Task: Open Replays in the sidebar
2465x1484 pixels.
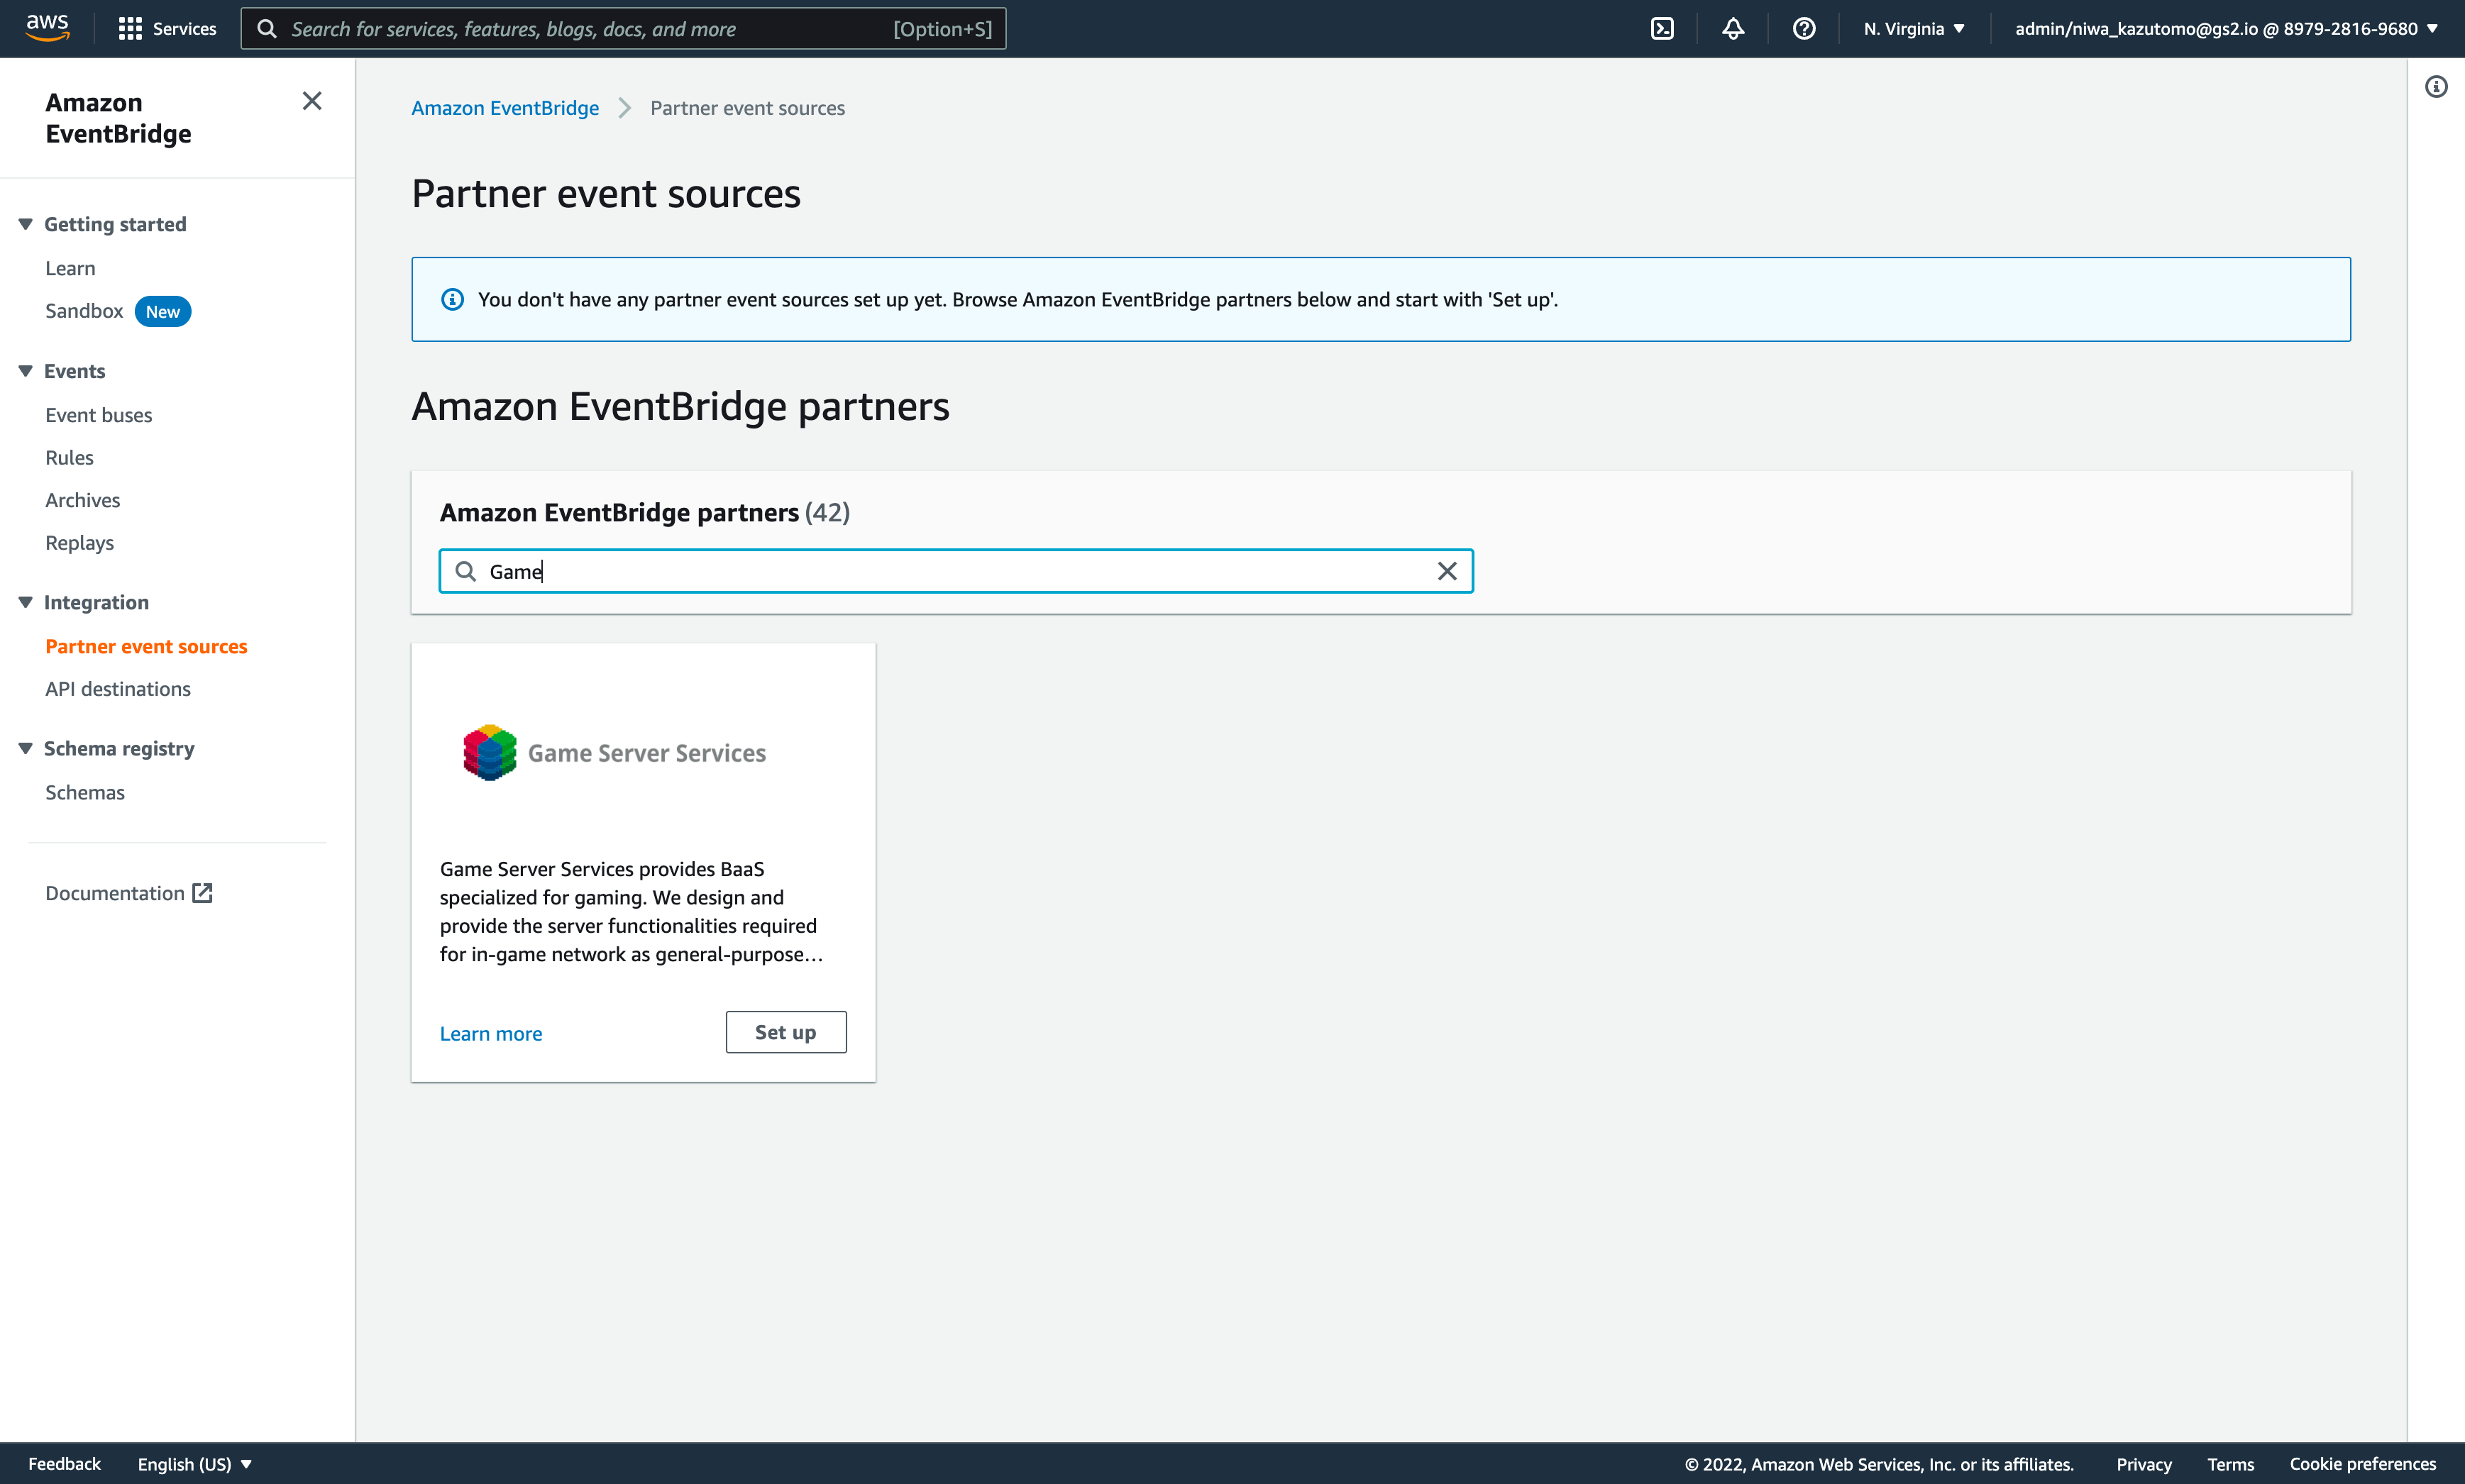Action: pos(80,543)
